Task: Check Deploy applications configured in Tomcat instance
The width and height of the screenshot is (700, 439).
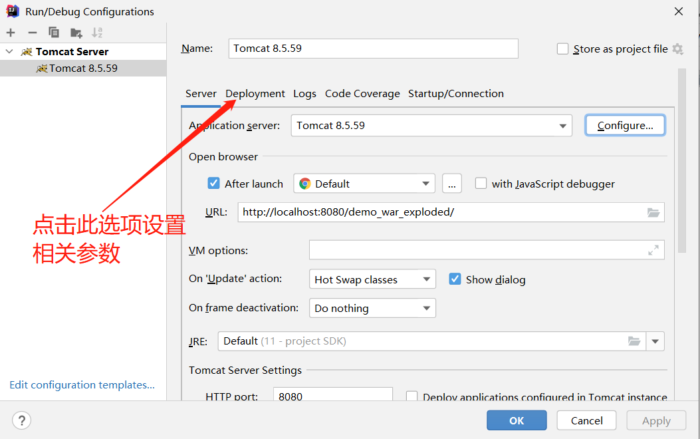Action: coord(411,396)
